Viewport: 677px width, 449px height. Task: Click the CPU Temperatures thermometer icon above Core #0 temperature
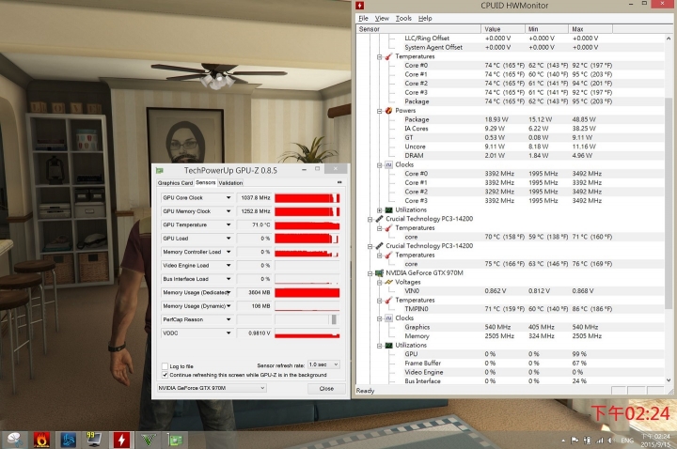click(x=388, y=56)
